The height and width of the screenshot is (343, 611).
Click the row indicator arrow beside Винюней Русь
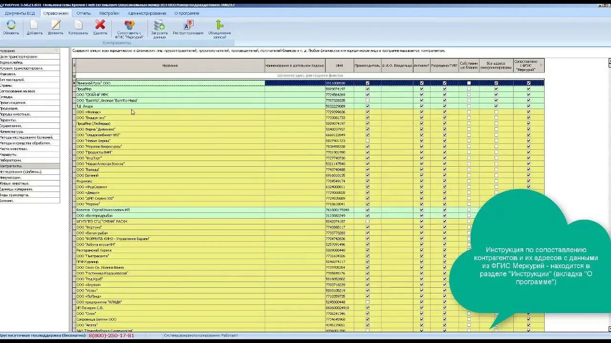[74, 83]
